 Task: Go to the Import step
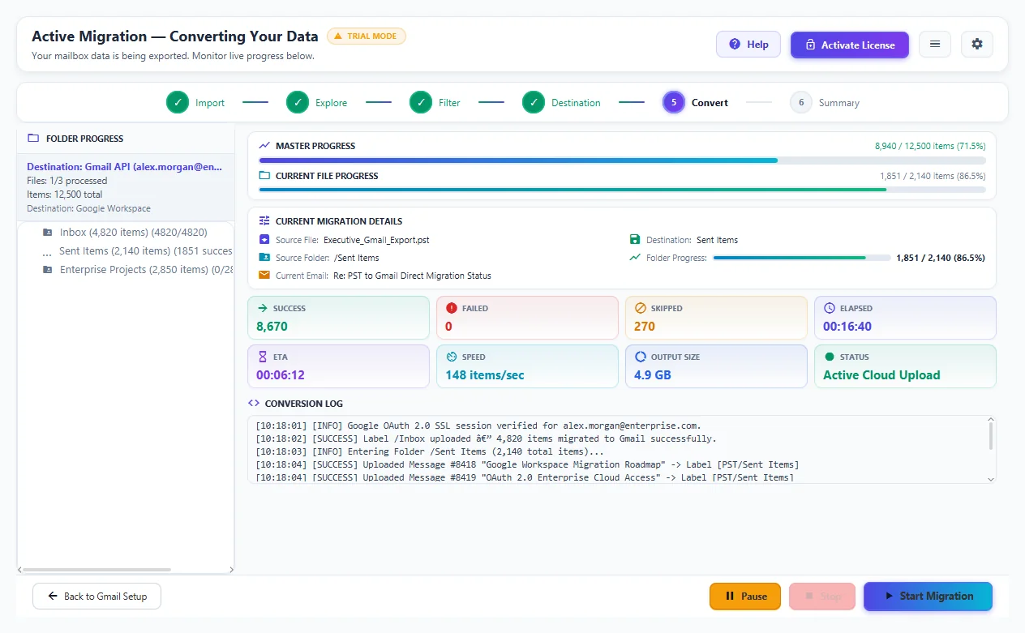tap(195, 103)
